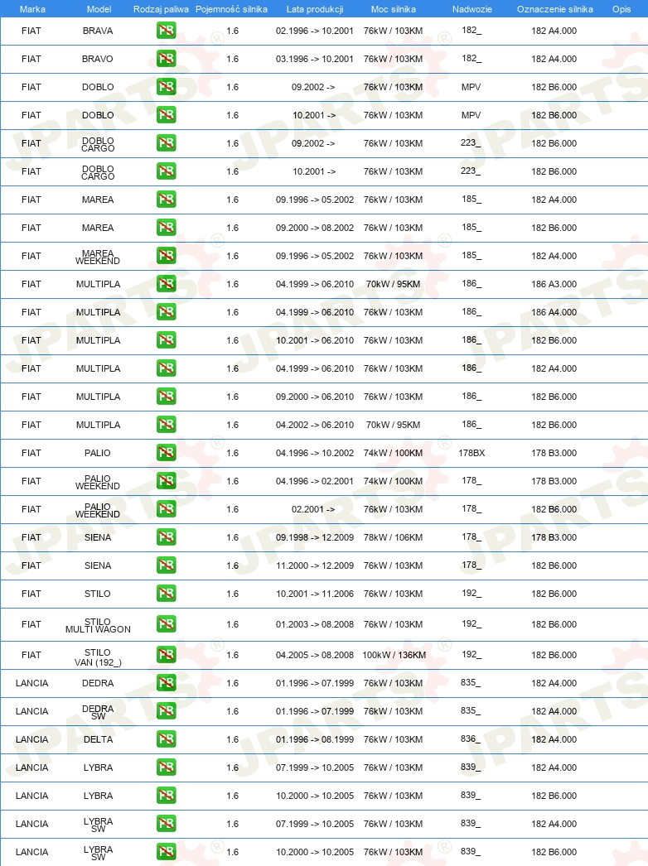This screenshot has height=866, width=648.
Task: Click the Moc silnika column header
Action: 393,9
